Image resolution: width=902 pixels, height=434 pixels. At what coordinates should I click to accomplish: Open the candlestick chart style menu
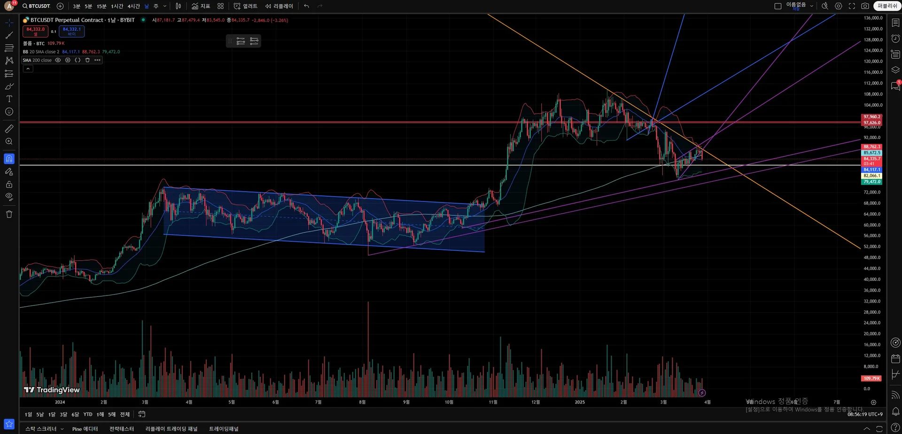(178, 6)
